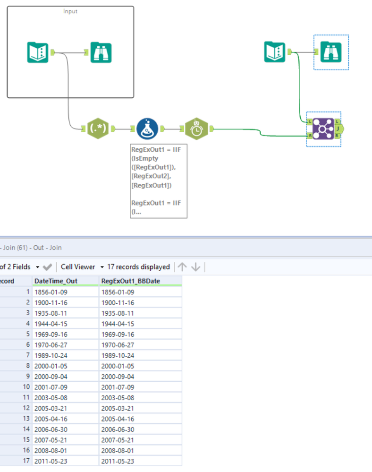Click the Join tool's J output anchor
The width and height of the screenshot is (372, 472).
(339, 129)
